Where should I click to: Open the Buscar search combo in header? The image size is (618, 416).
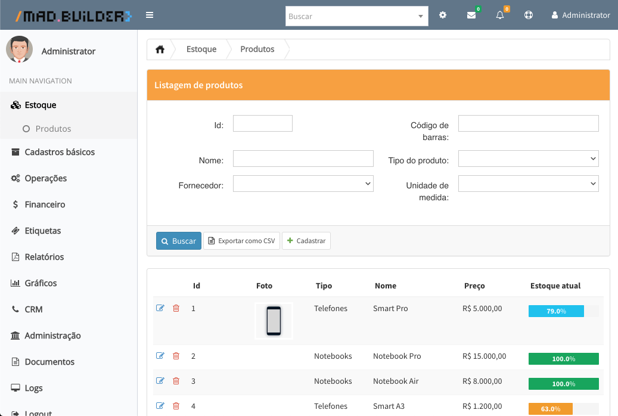tap(357, 16)
